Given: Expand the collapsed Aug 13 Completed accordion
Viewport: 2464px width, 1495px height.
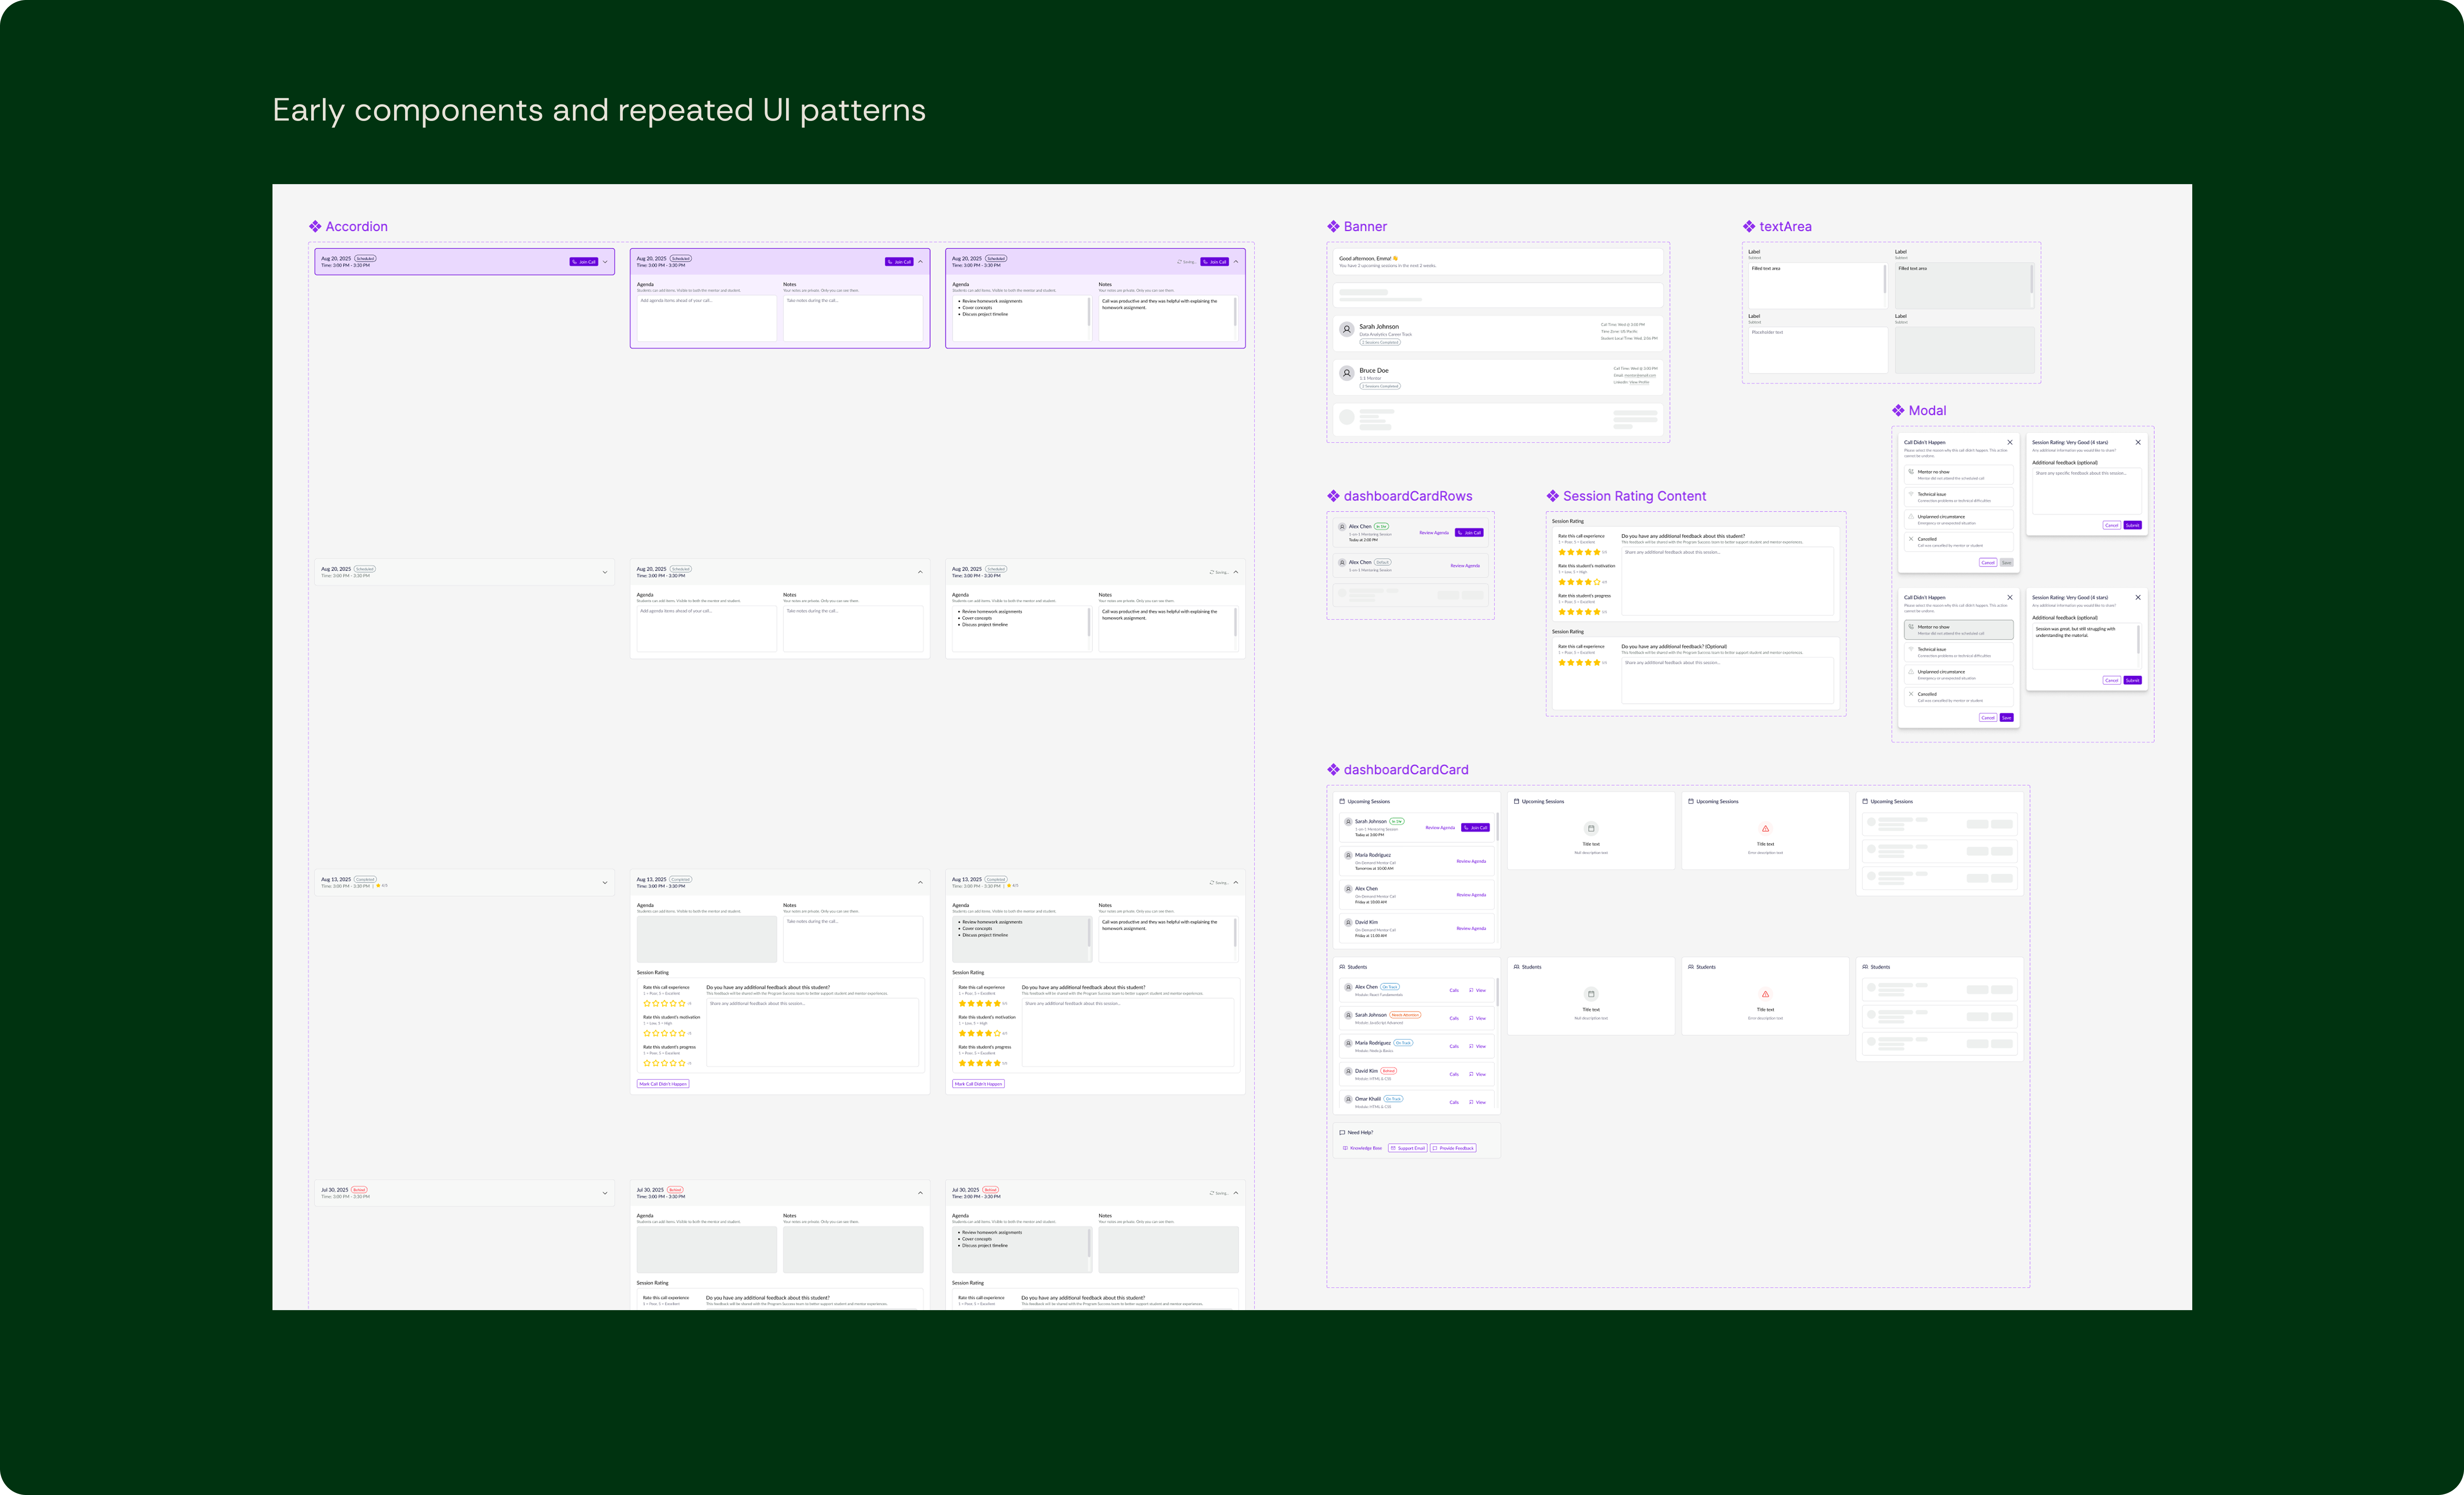Looking at the screenshot, I should click(x=605, y=883).
